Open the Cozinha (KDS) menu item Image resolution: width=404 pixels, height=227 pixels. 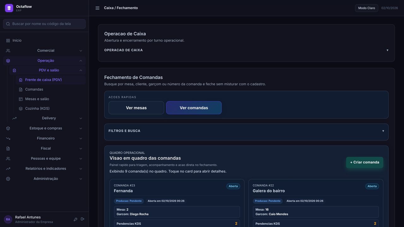point(50,108)
